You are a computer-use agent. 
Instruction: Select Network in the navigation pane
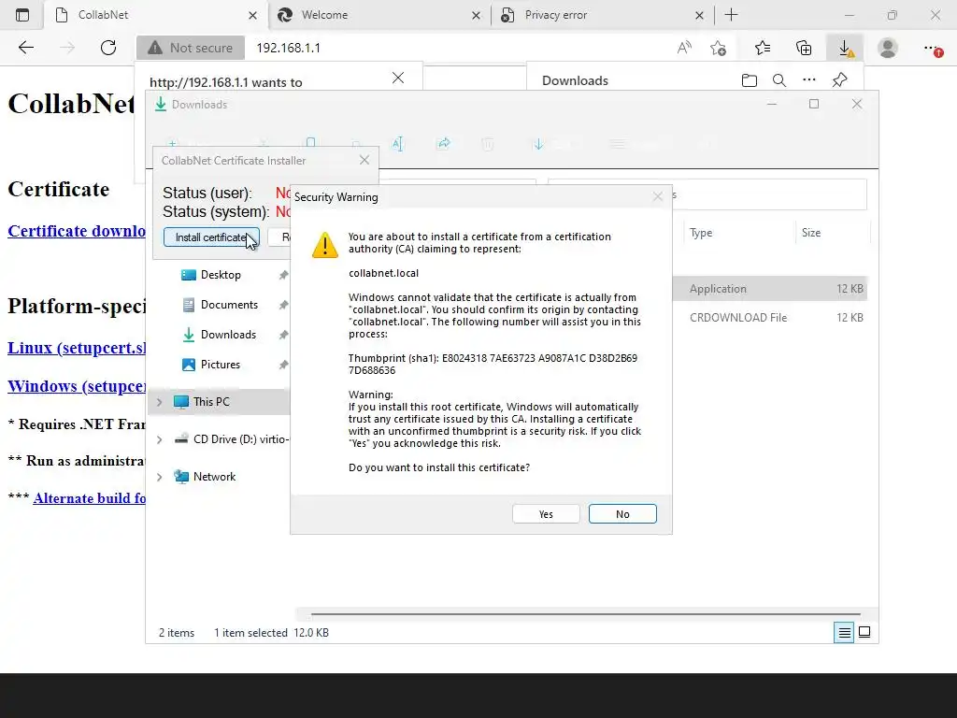[214, 477]
